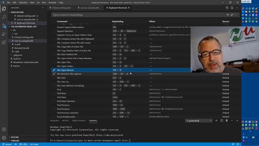
Task: Open the Run menu
Action: pyautogui.click(x=44, y=2)
